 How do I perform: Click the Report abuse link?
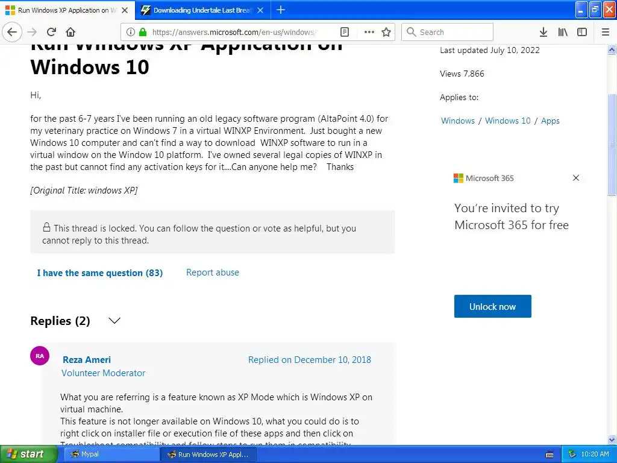coord(213,272)
